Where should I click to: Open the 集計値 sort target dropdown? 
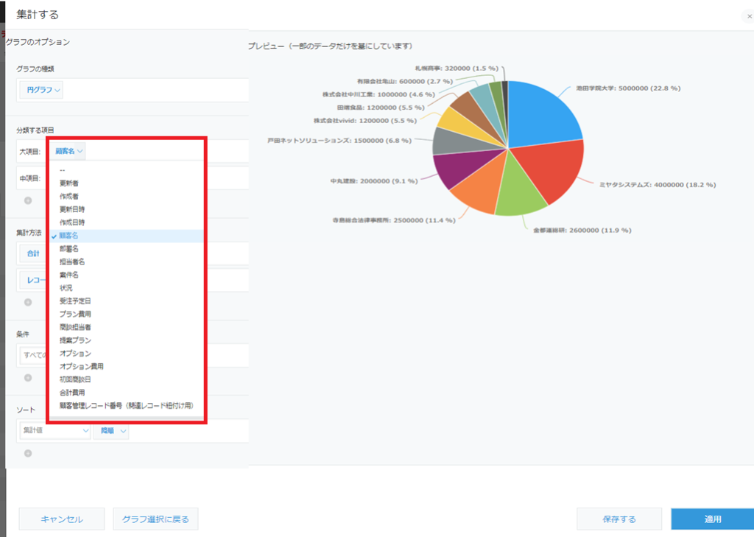click(x=55, y=432)
